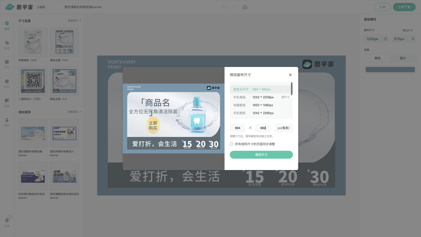The height and width of the screenshot is (237, 421).
Task: Open 简约潮酷渐变风格的活动 banner template
Action: (64, 176)
